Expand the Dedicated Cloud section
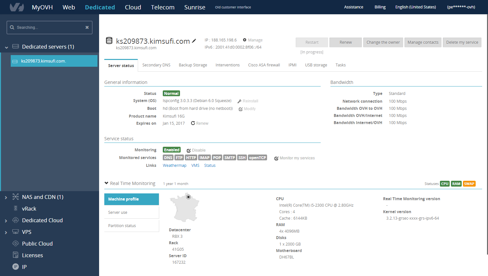 tap(6, 221)
